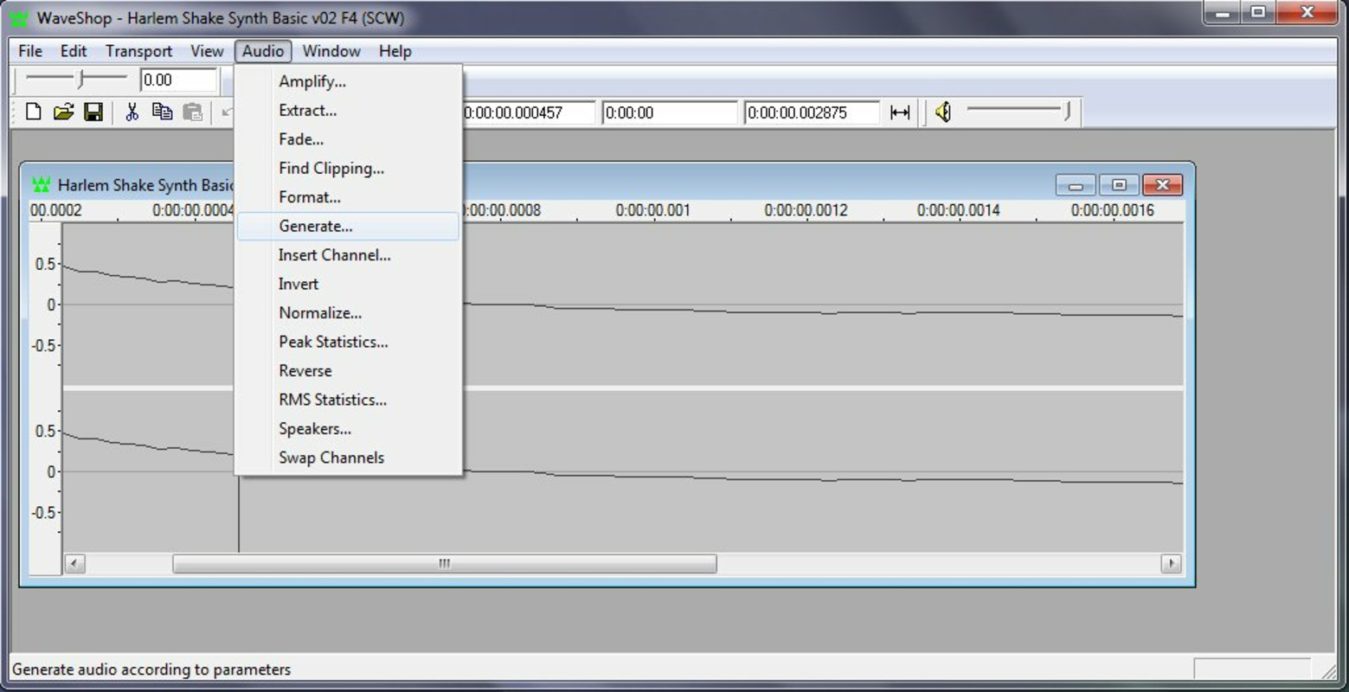This screenshot has height=692, width=1349.
Task: Cut selection with the scissors icon
Action: [132, 112]
